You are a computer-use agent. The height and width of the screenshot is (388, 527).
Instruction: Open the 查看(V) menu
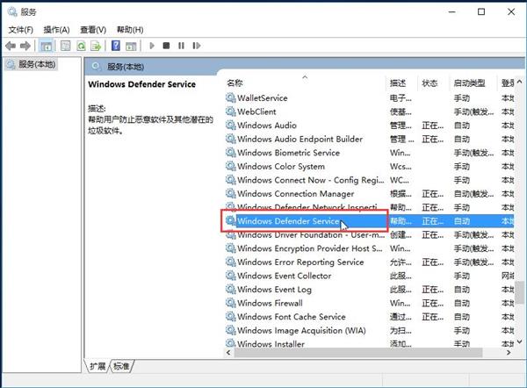pyautogui.click(x=93, y=30)
